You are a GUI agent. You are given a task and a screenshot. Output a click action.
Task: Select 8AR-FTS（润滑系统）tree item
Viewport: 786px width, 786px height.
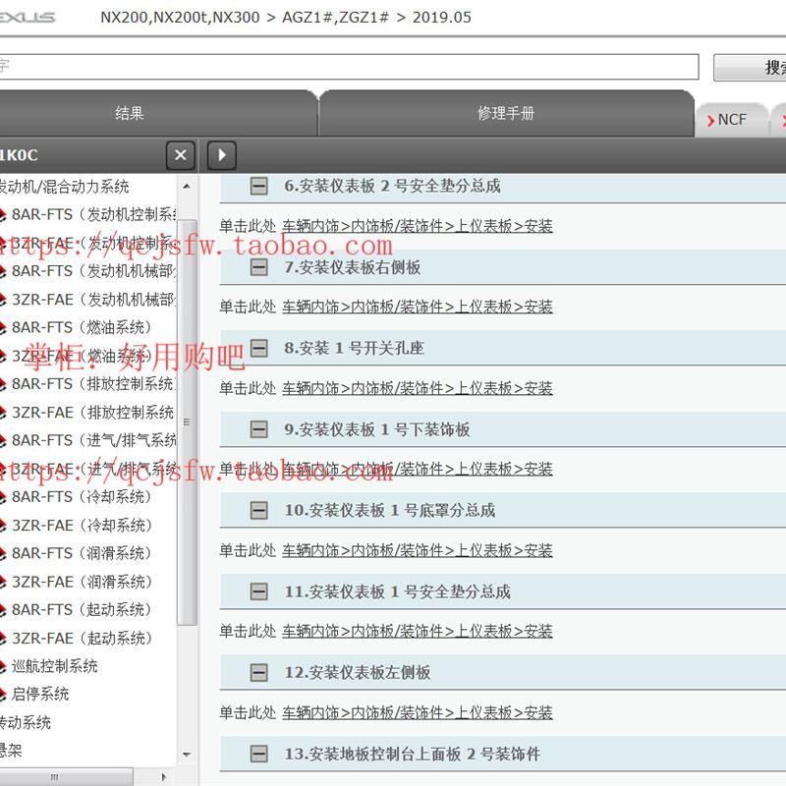(82, 553)
